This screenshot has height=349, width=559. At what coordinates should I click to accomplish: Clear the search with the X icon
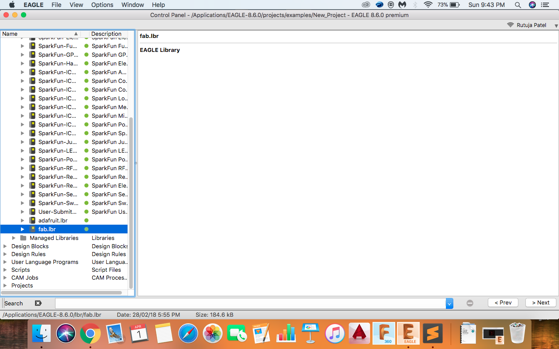point(38,303)
